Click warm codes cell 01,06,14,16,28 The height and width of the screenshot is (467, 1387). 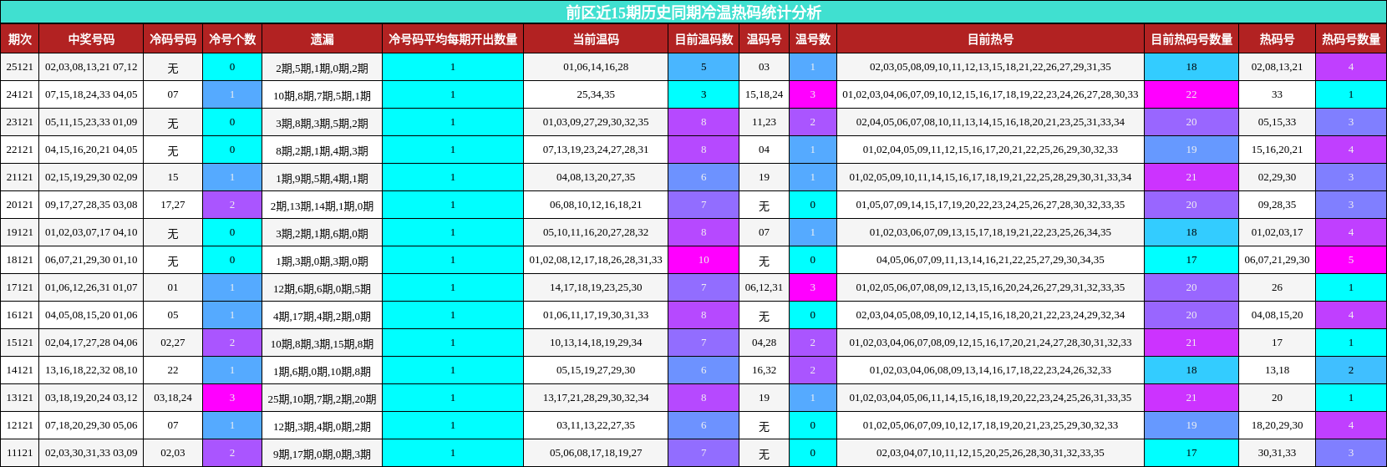(x=596, y=67)
